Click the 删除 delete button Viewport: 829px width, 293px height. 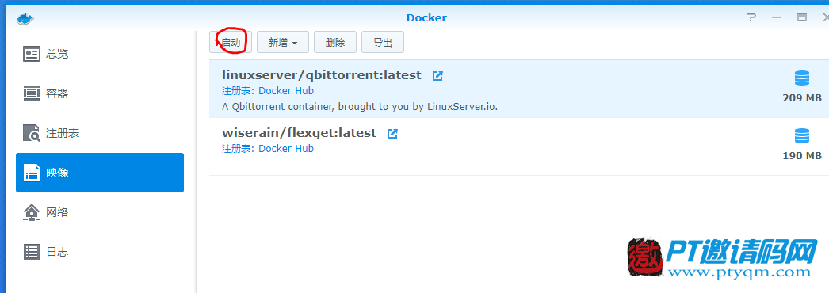[335, 42]
